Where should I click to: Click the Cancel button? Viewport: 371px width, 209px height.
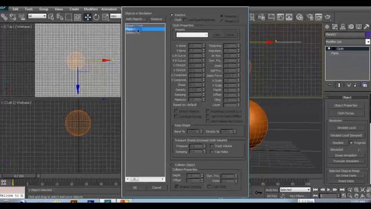(x=157, y=188)
